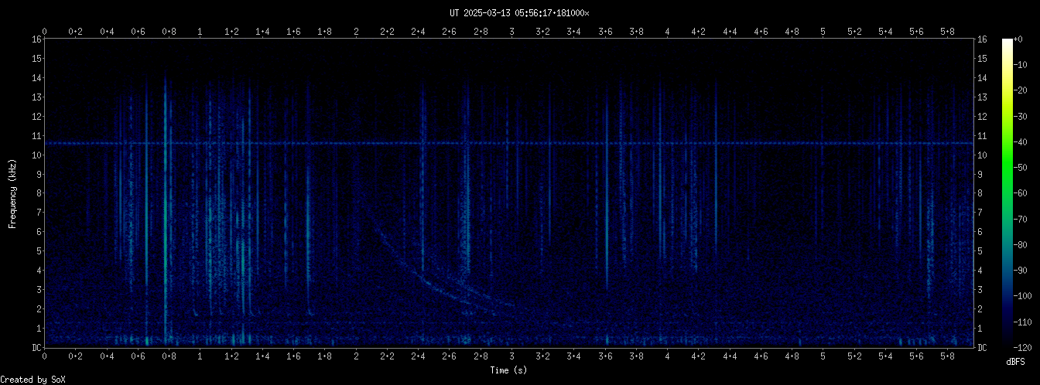Viewport: 1040px width, 385px height.
Task: Click the "Time (s)" axis label
Action: point(508,370)
